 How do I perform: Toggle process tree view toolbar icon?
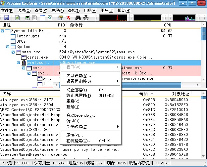coord(34,18)
